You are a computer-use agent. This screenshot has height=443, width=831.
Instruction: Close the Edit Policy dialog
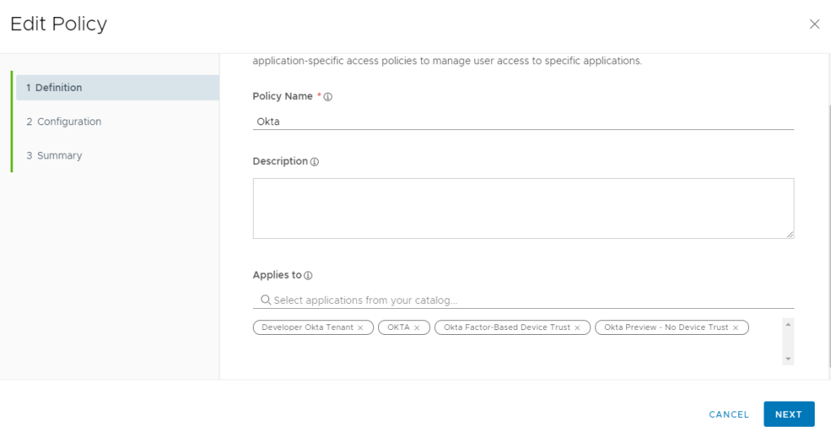(x=814, y=24)
